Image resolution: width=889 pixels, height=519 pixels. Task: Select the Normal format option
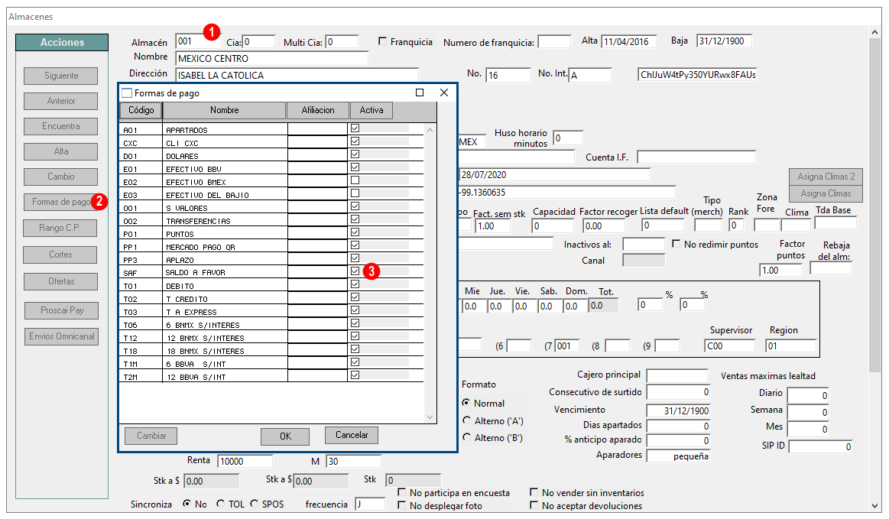[466, 403]
